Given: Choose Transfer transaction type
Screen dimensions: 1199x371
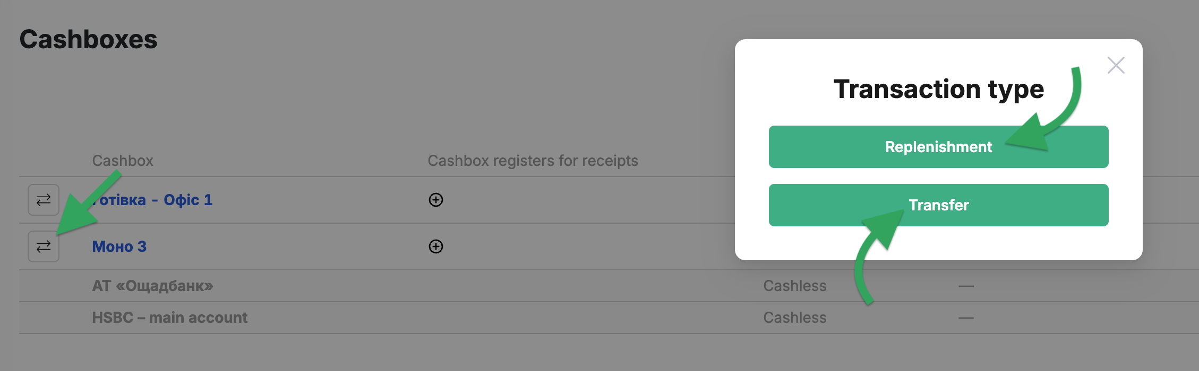Looking at the screenshot, I should click(938, 205).
